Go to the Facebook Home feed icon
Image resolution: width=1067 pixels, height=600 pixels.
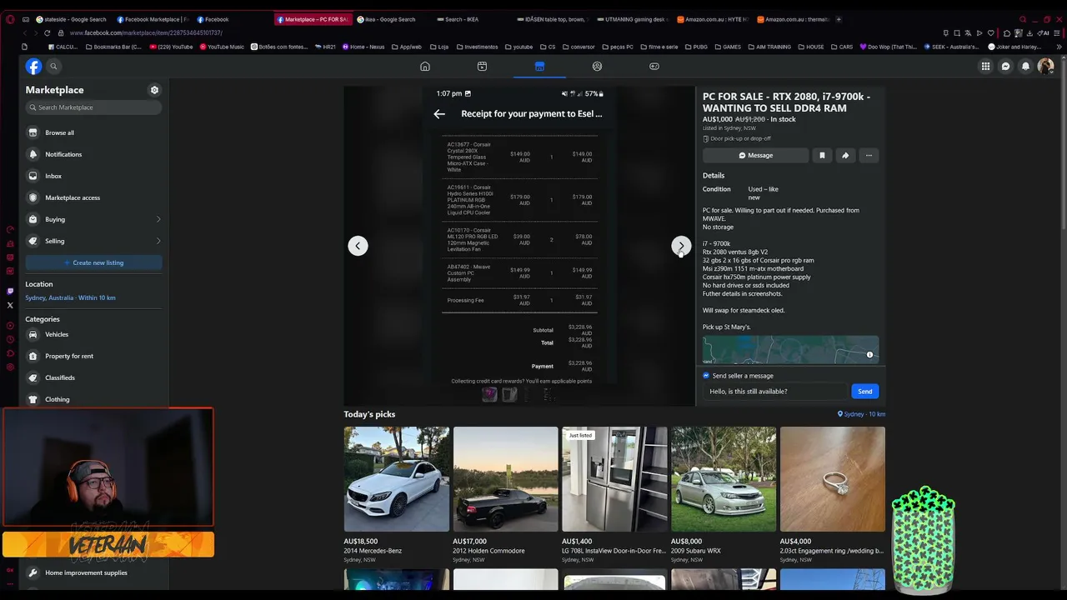click(x=425, y=67)
